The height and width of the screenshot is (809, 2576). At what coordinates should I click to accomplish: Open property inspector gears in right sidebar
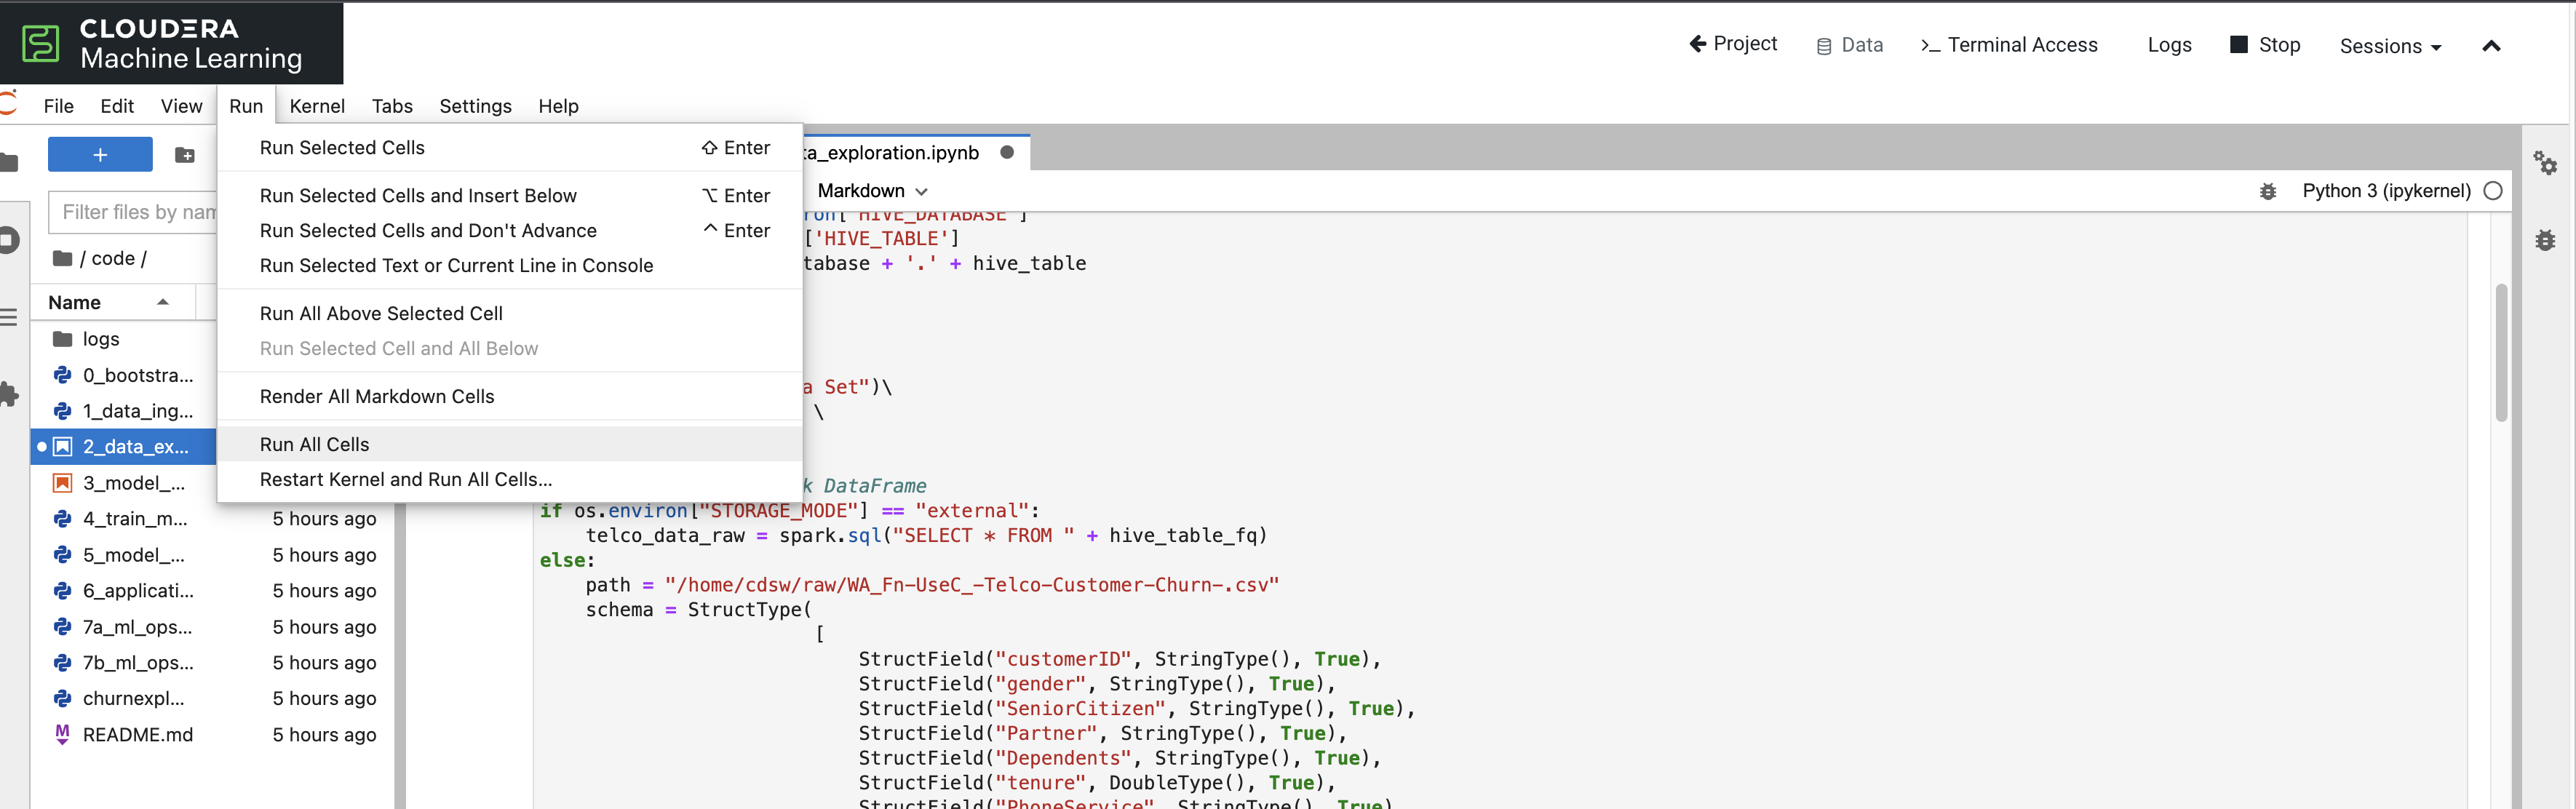pos(2544,162)
